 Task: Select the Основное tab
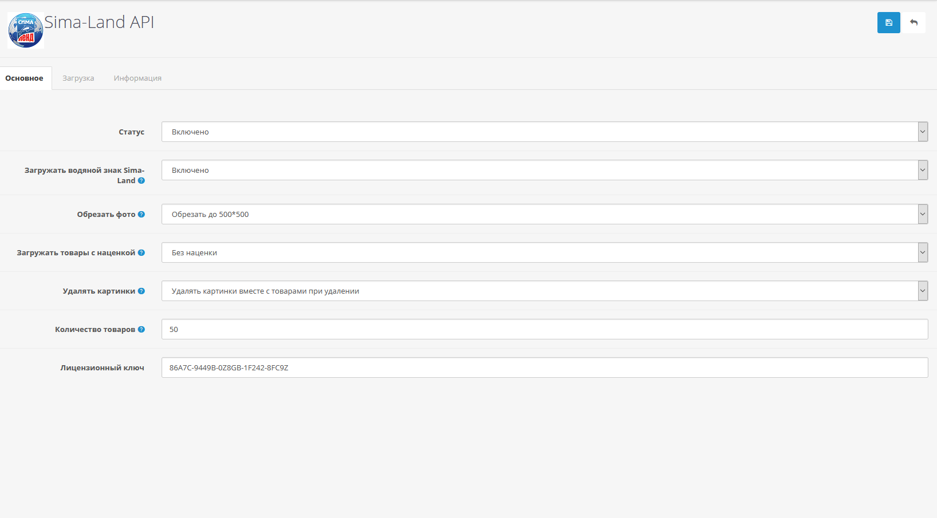25,78
